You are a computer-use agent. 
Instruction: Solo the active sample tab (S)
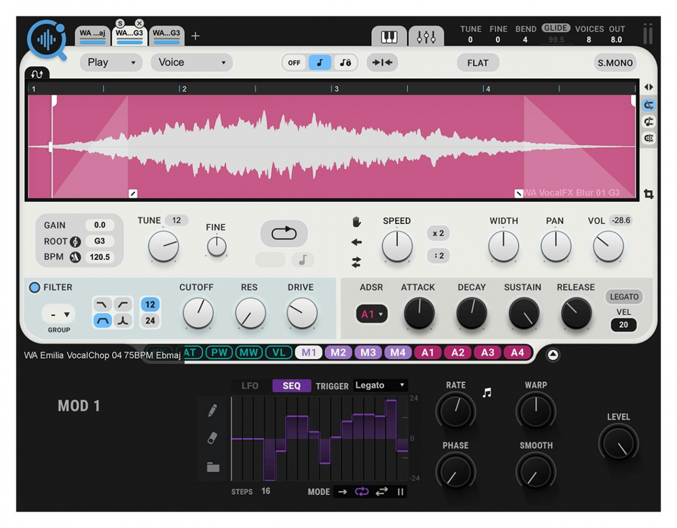[120, 23]
